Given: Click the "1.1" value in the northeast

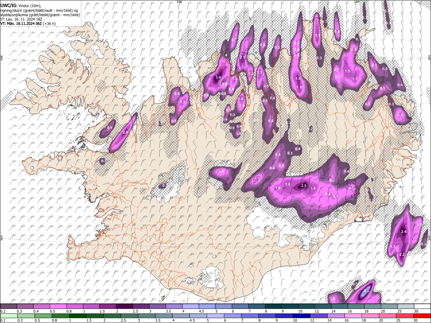Looking at the screenshot, I should coord(355,78).
